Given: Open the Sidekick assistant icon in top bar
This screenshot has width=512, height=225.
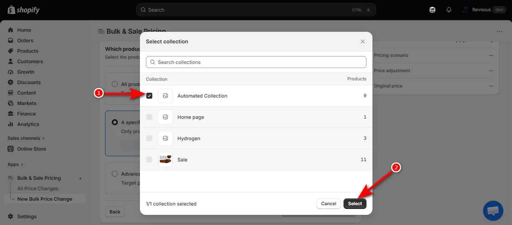Looking at the screenshot, I should coord(432,10).
